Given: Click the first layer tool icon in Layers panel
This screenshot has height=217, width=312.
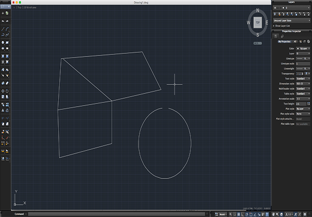Looking at the screenshot, I should pyautogui.click(x=275, y=14).
